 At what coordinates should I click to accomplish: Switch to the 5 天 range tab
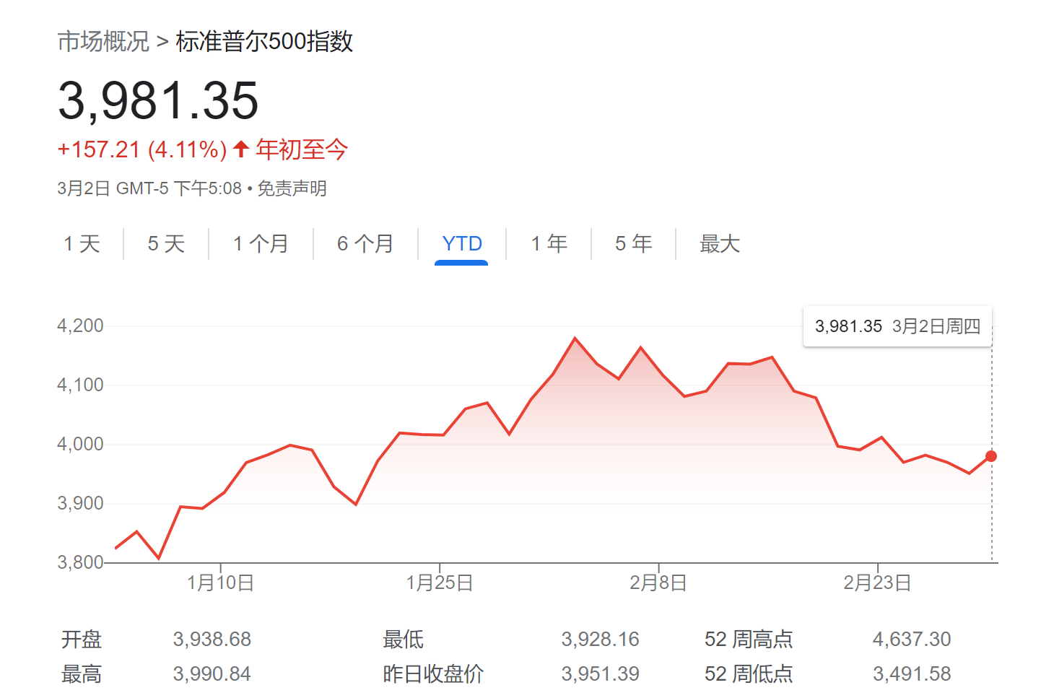point(166,244)
